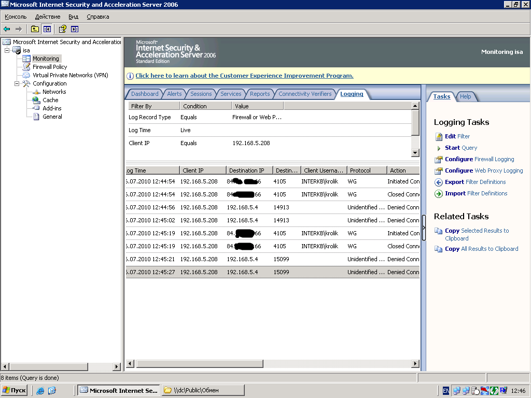The height and width of the screenshot is (398, 531).
Task: Open \\dc\Public\Обмен folder taskbar button
Action: [203, 391]
